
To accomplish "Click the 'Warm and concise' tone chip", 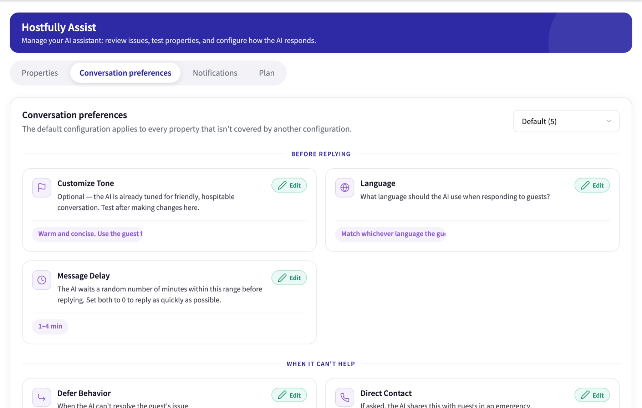I will pos(87,234).
